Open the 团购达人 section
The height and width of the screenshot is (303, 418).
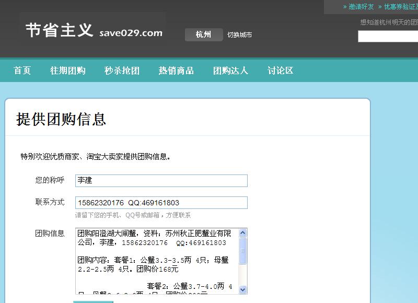[230, 69]
